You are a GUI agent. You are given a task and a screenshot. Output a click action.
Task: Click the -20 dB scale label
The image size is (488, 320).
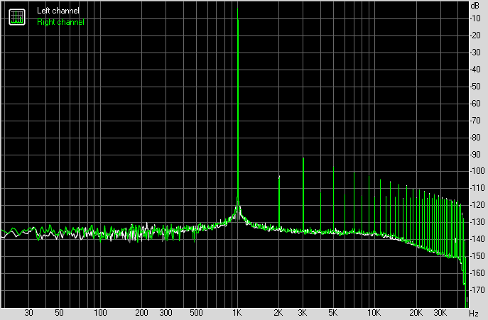pyautogui.click(x=475, y=35)
